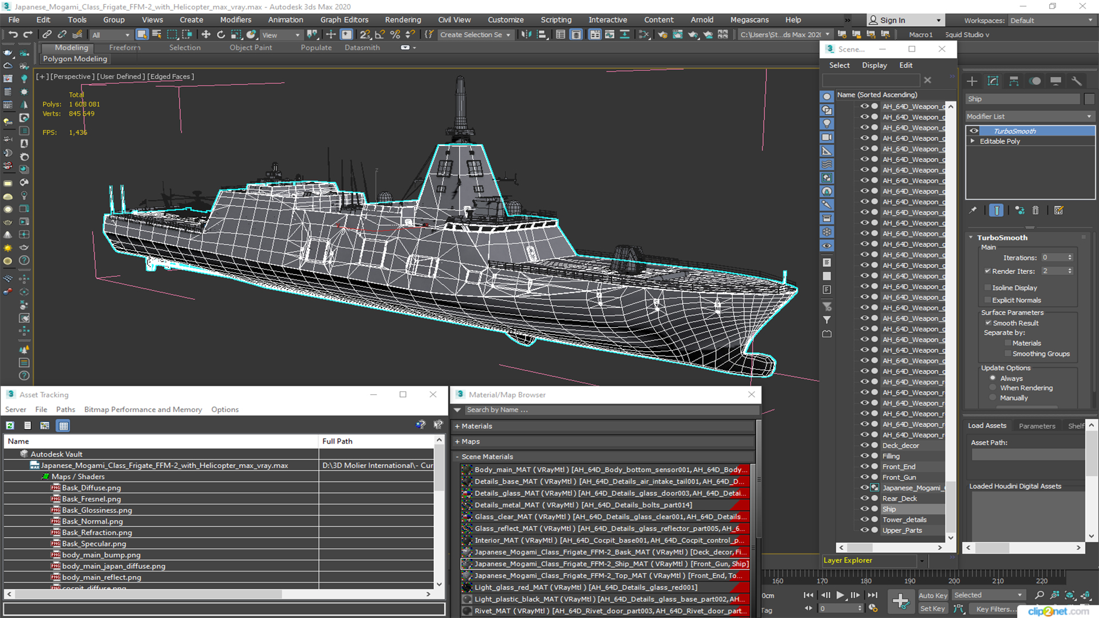1099x618 pixels.
Task: Click the Pin Stack icon
Action: (x=973, y=211)
